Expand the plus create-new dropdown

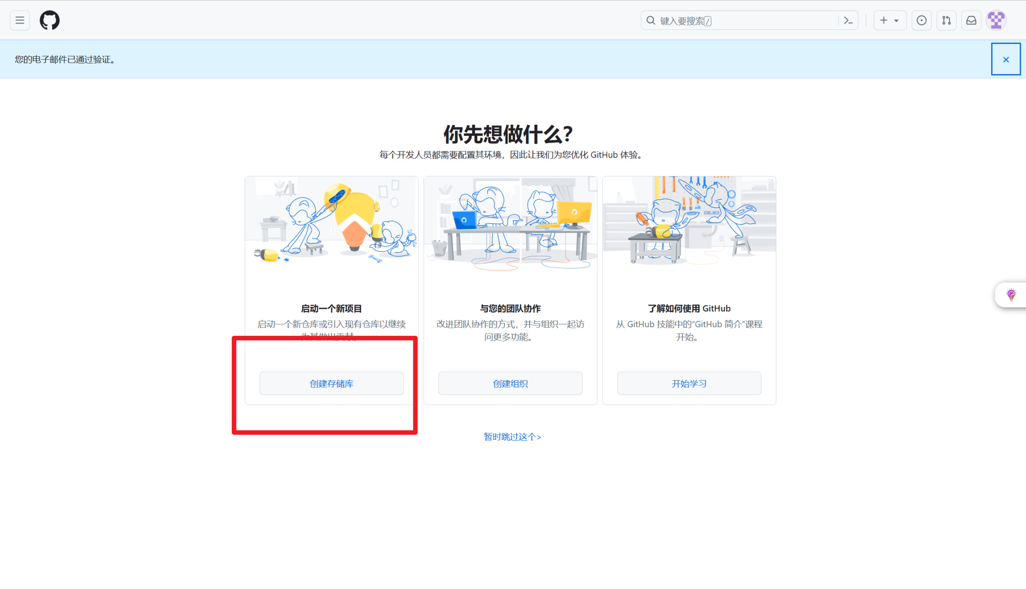click(884, 20)
